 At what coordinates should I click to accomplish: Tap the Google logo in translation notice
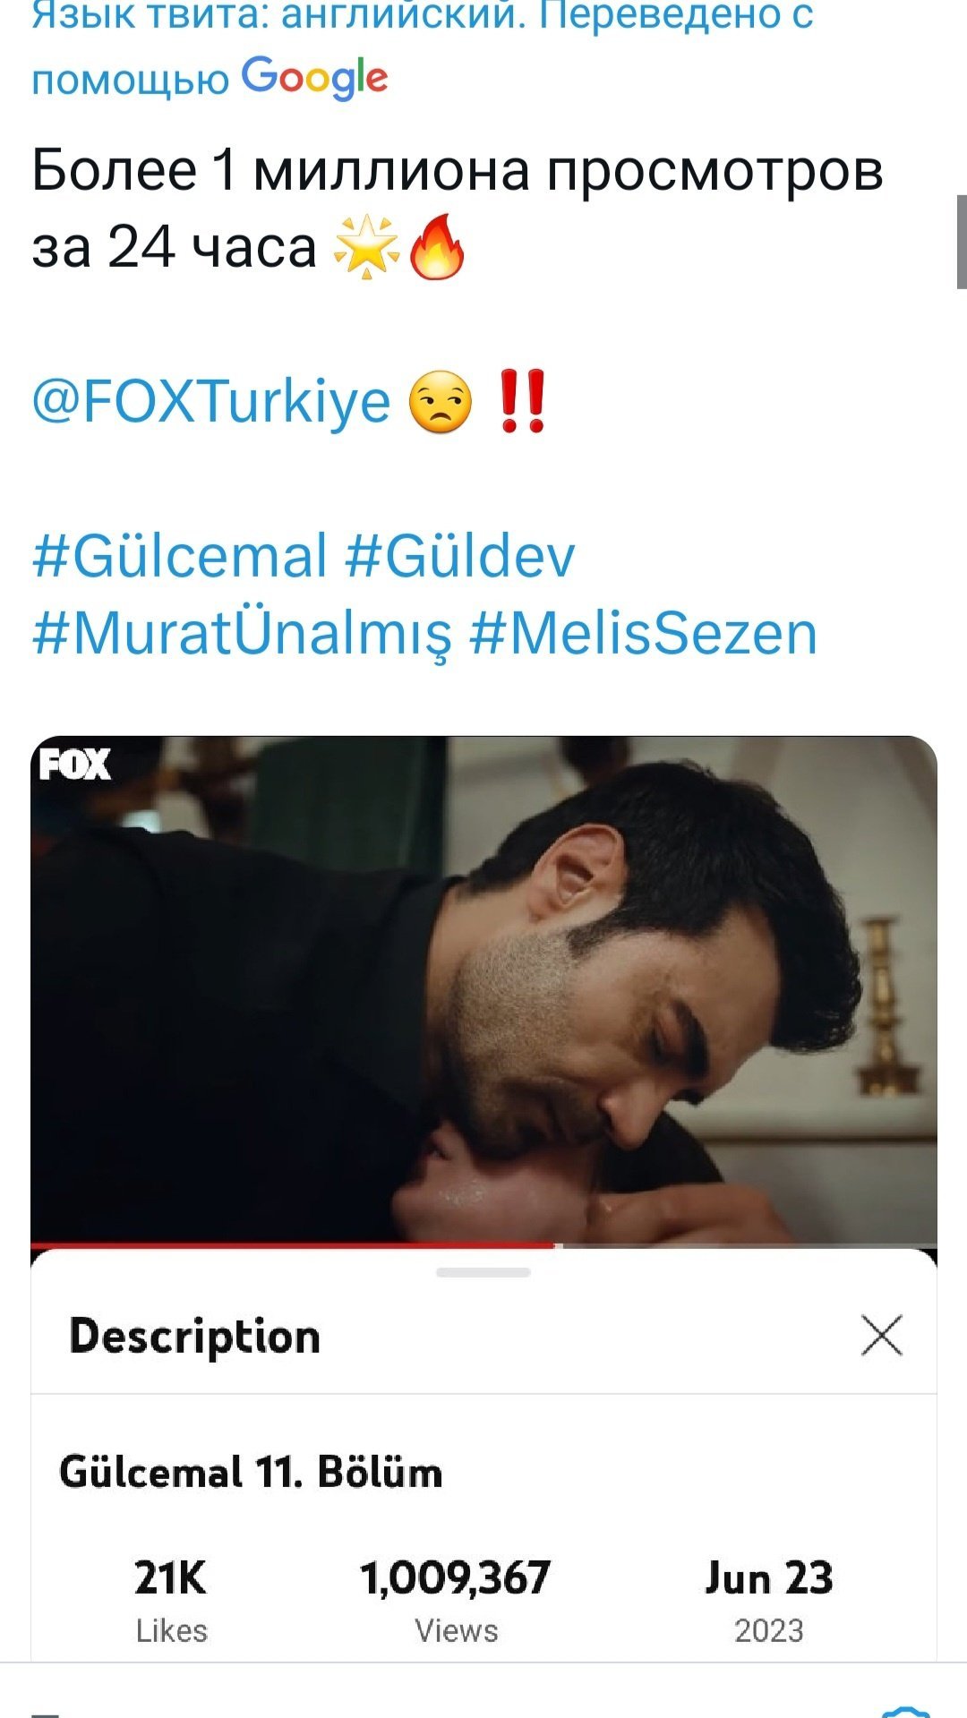tap(314, 78)
